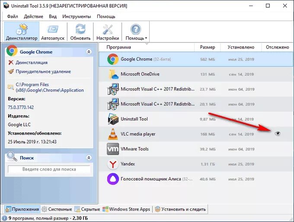
Task: Sort list by Установлено column
Action: point(241,47)
